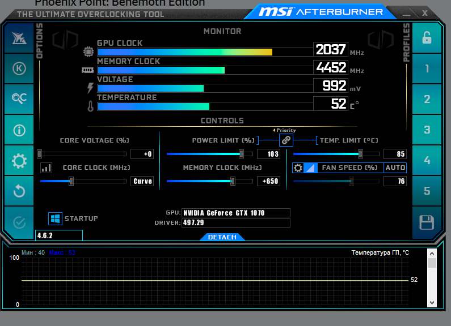
Task: Toggle the Windows STARTUP icon
Action: [x=55, y=218]
